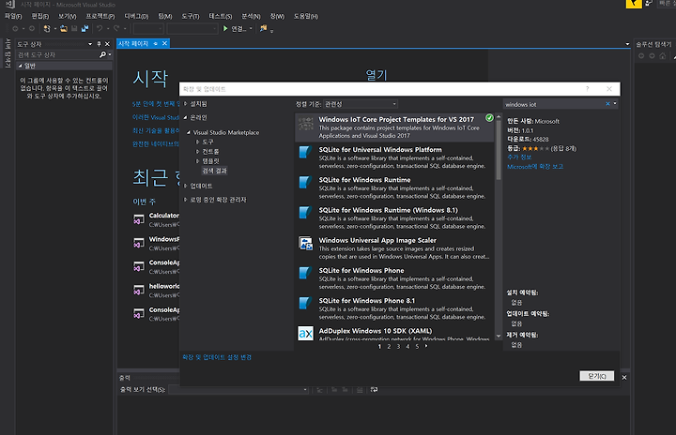Expand the 컨트롤 category node
The height and width of the screenshot is (435, 676).
click(x=197, y=152)
